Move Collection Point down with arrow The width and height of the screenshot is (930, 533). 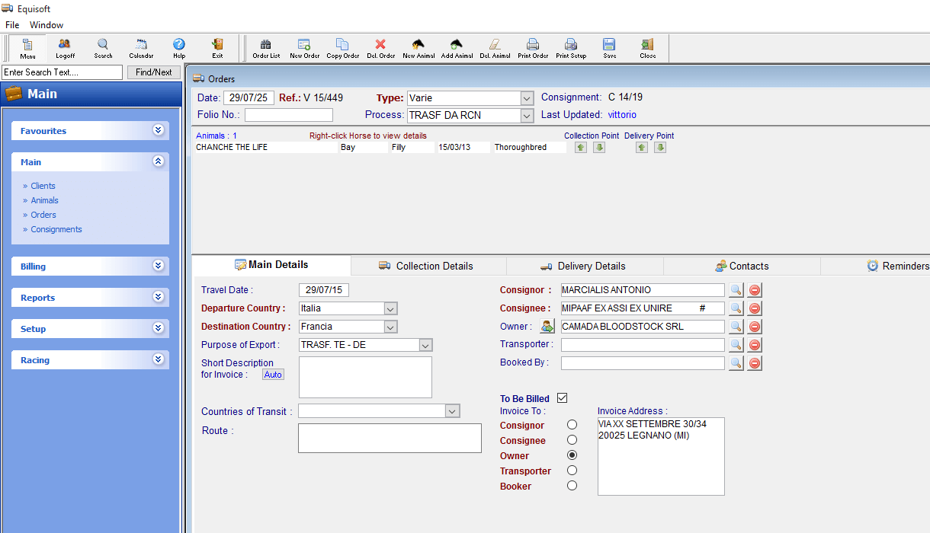point(599,148)
